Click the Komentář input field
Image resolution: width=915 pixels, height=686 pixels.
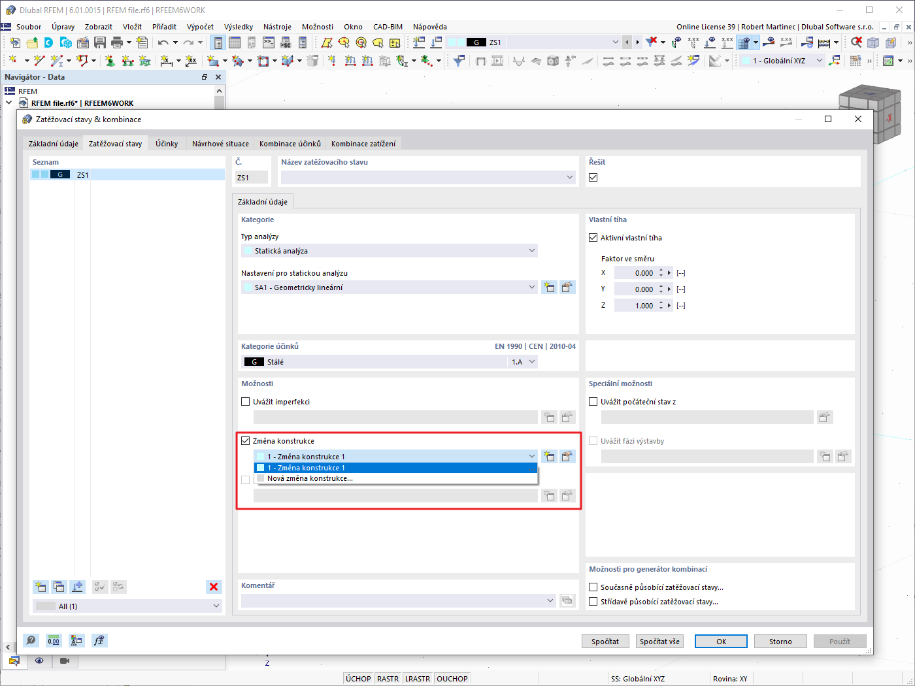[x=392, y=600]
